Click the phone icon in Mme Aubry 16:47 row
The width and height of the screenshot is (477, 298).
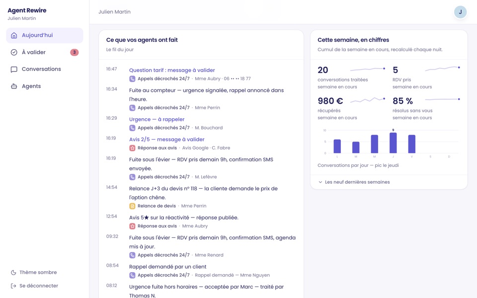[132, 79]
